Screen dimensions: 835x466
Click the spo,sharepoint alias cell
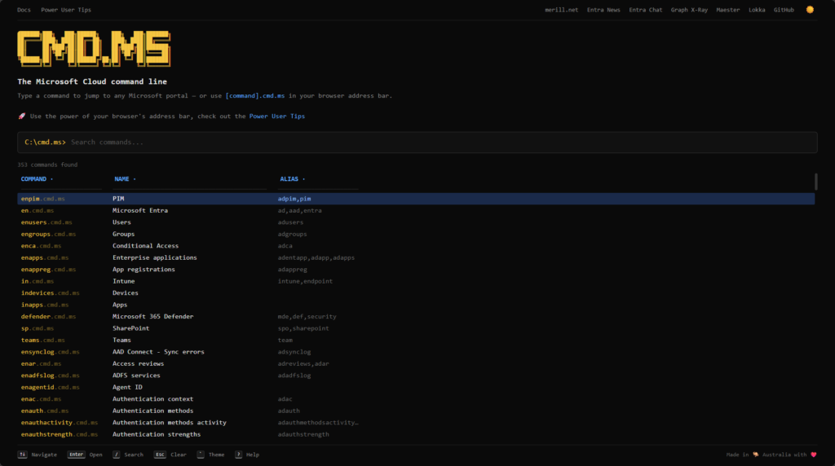click(x=303, y=328)
